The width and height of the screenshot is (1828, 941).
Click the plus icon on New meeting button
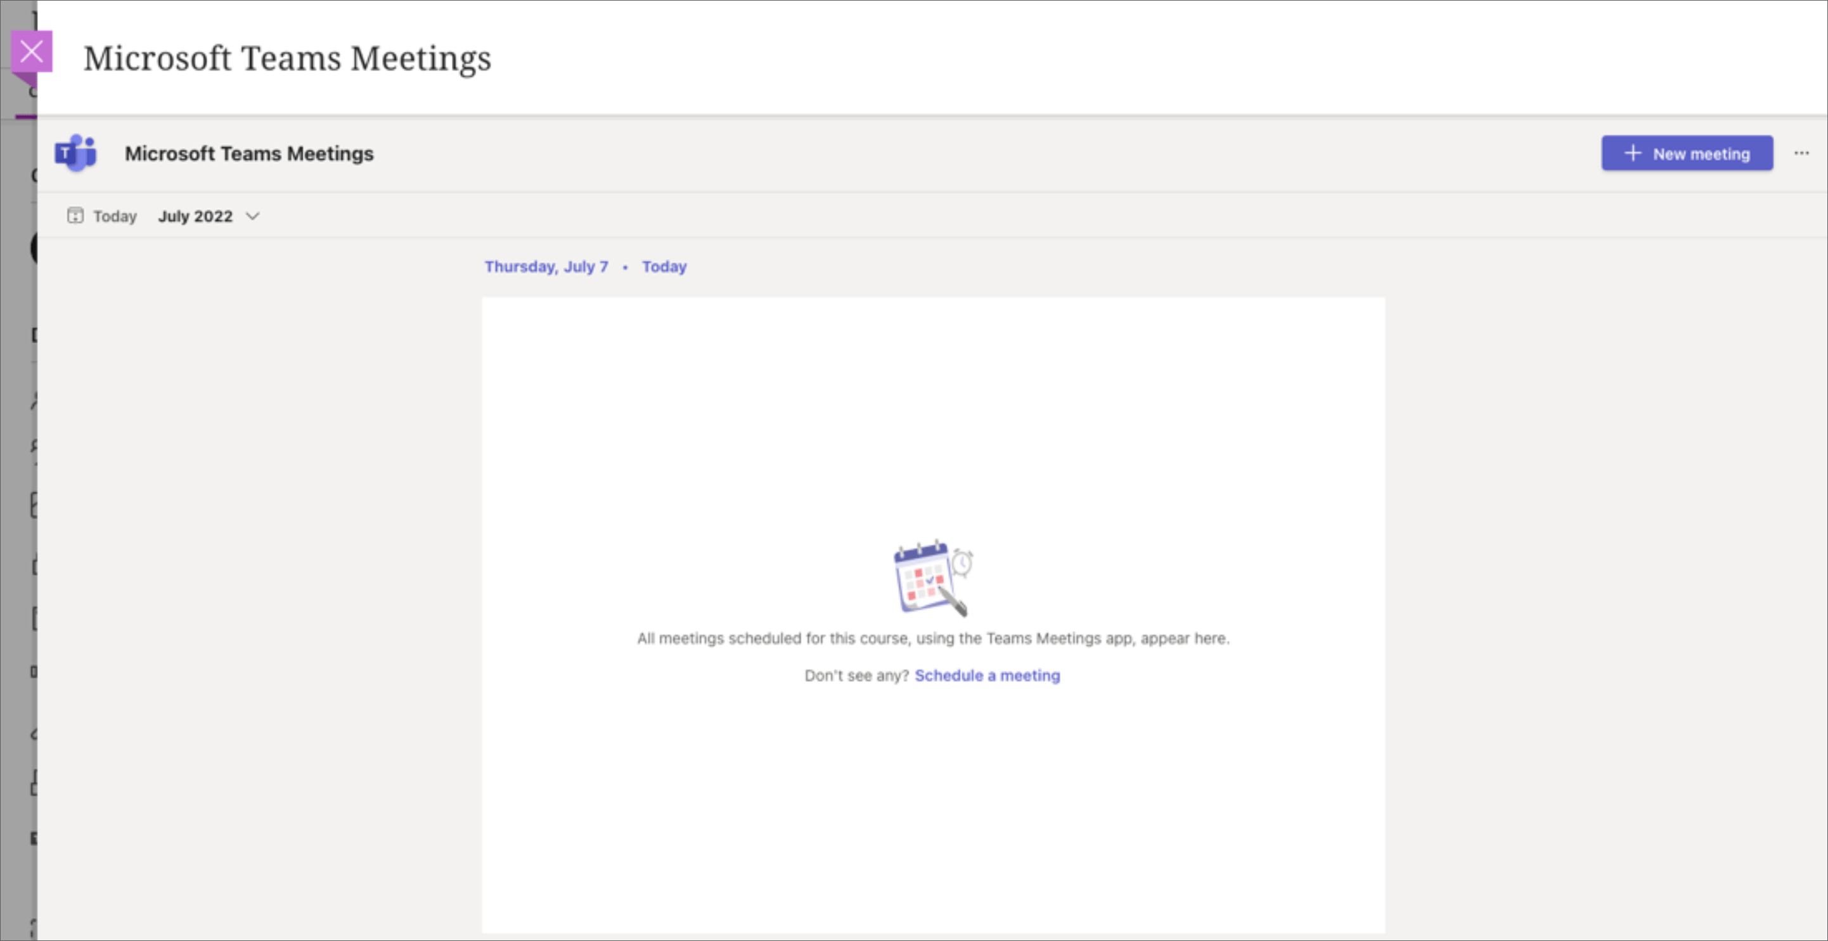[x=1633, y=153]
